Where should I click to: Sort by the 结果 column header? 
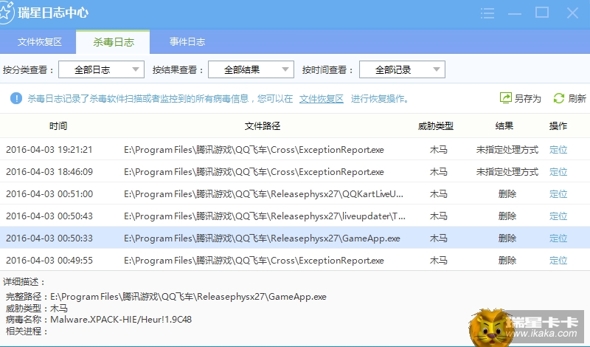tap(504, 126)
